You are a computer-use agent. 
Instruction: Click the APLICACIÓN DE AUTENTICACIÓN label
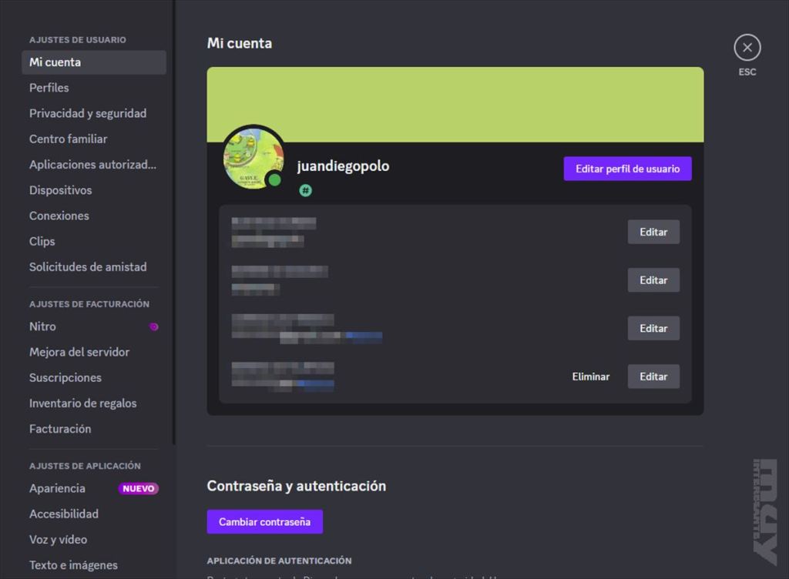click(x=279, y=561)
